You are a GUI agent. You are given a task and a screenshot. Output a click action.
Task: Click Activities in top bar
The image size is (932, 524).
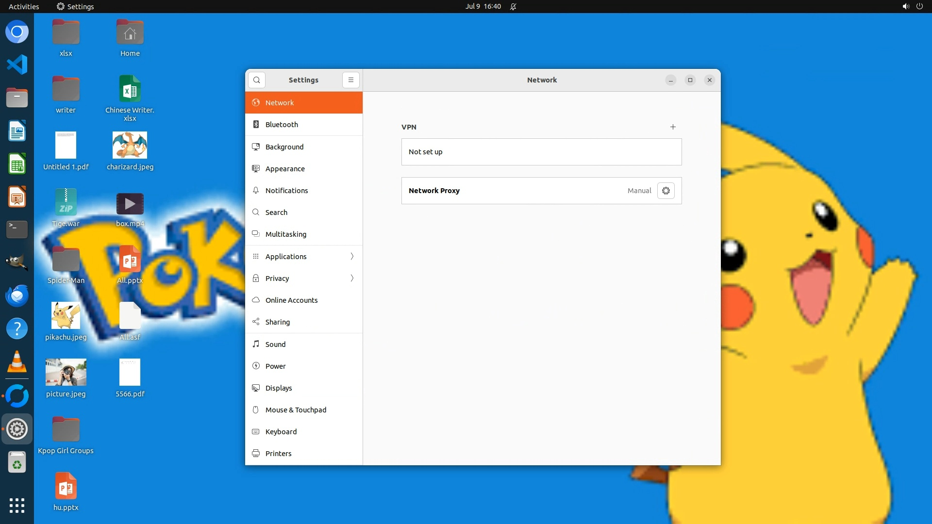click(x=24, y=6)
